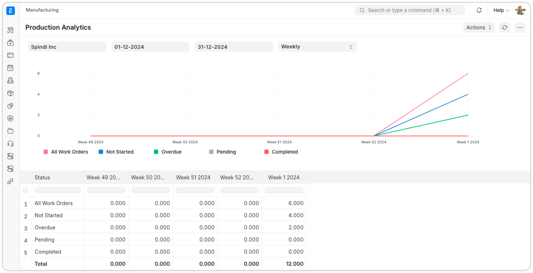Screen dimensions: 533x273
Task: Click the Week 1 2024 column header
Action: 284,177
